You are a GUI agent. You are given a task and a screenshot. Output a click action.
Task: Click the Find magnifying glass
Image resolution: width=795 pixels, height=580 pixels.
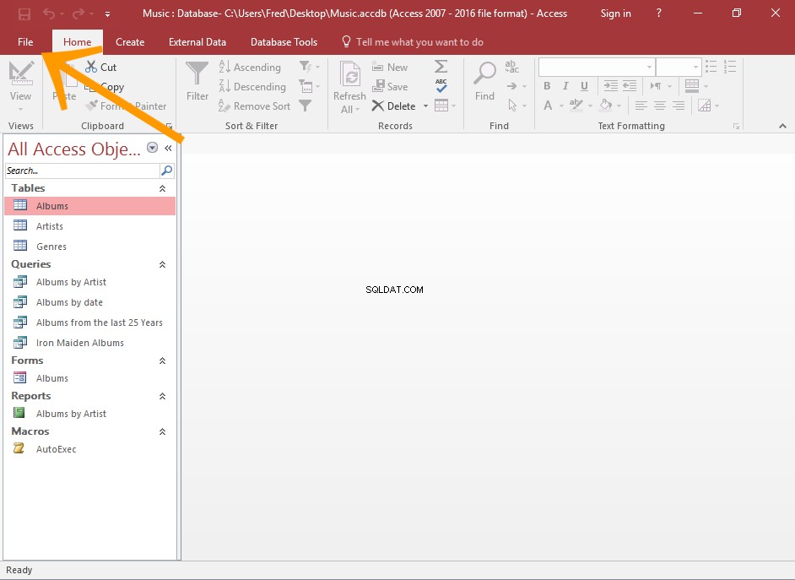(484, 80)
